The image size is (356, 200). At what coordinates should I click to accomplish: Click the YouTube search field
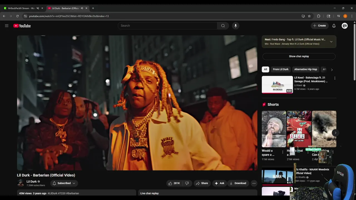pyautogui.click(x=167, y=26)
